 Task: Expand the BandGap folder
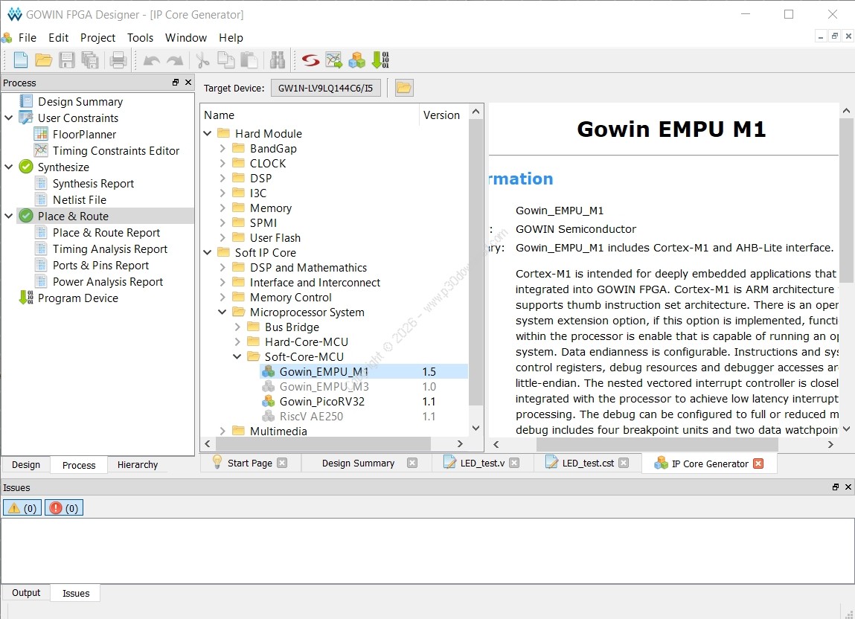(x=222, y=148)
